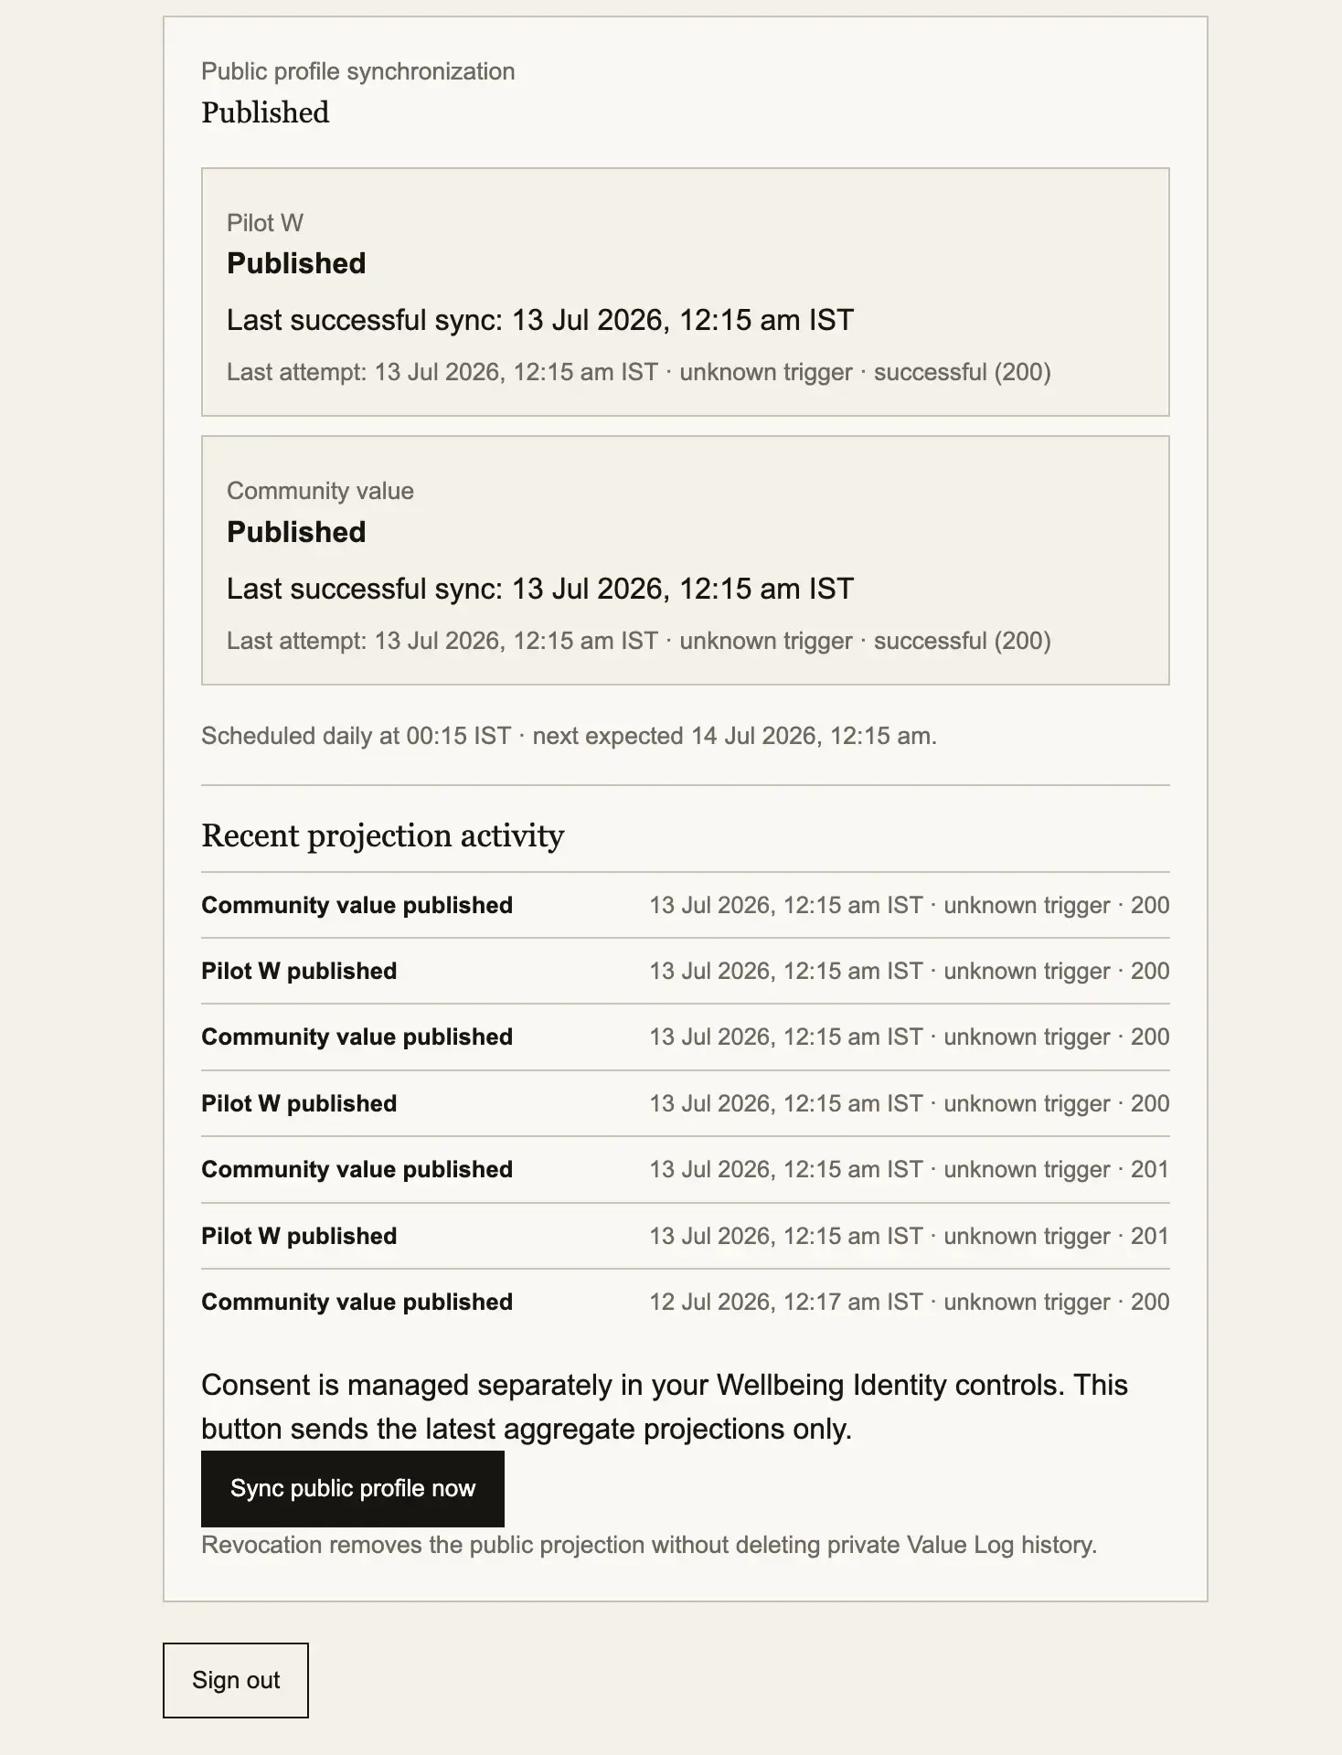Click the serif 'Published' heading below Public profile synchronization
The width and height of the screenshot is (1342, 1755).
(265, 112)
